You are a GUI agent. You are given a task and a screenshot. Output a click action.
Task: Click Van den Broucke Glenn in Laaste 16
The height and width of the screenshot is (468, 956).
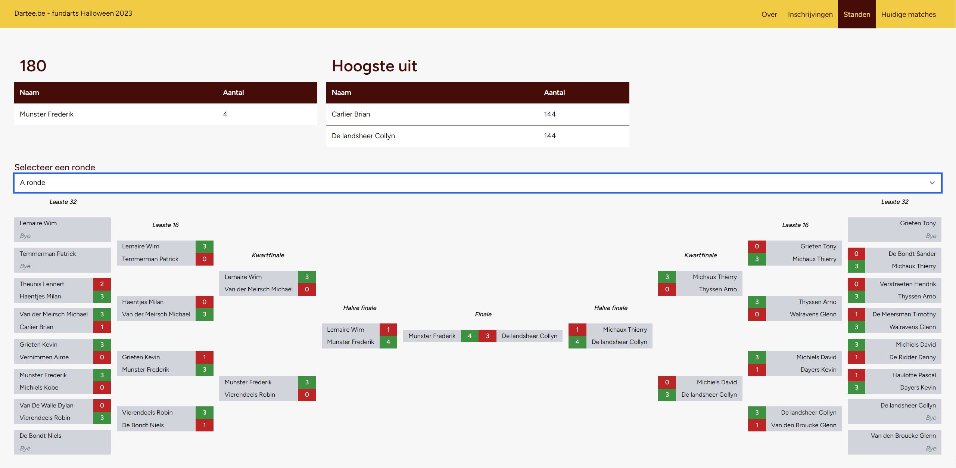803,425
